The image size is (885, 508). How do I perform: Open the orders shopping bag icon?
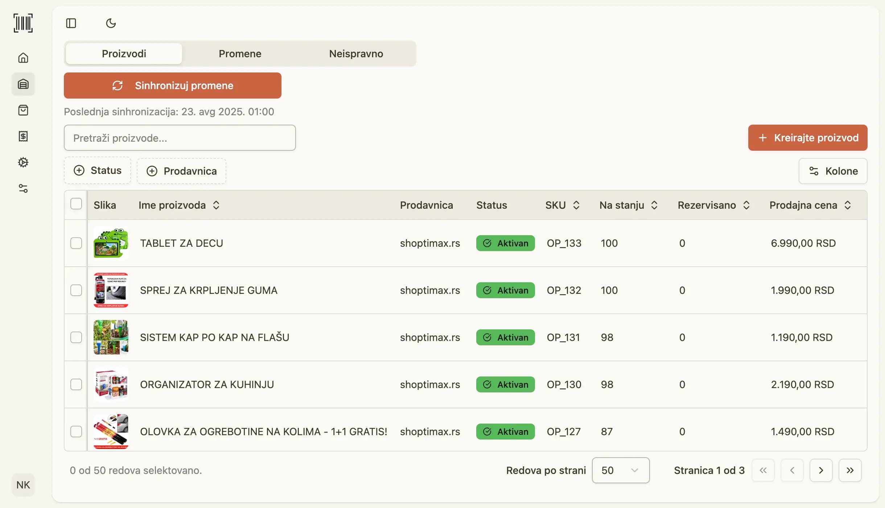[x=23, y=111]
